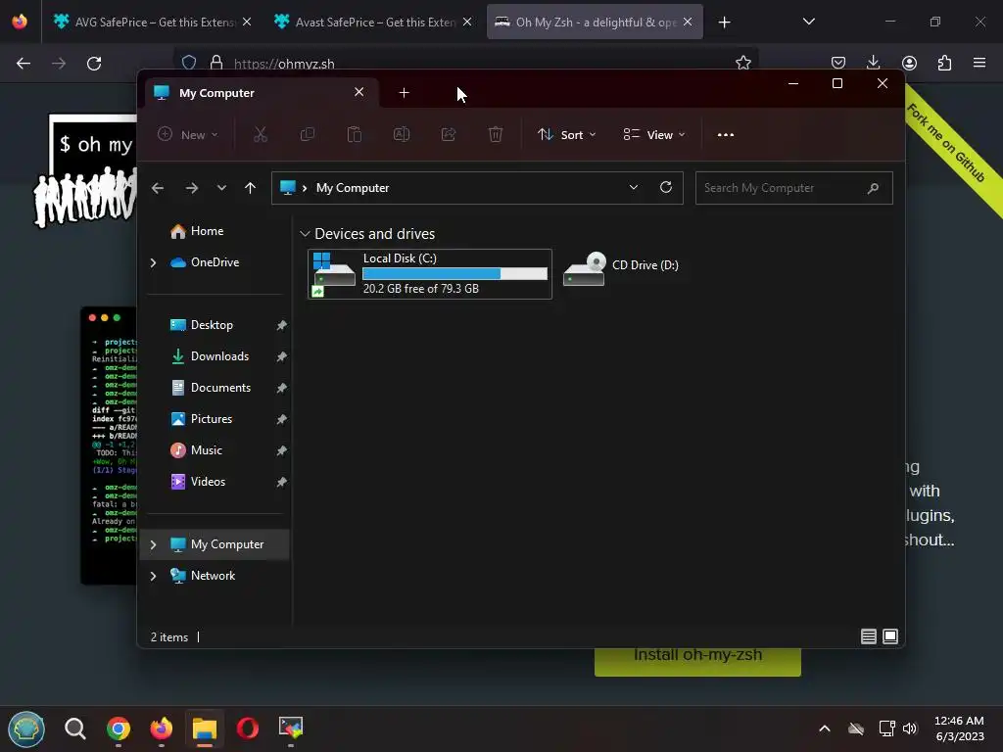Image resolution: width=1003 pixels, height=752 pixels.
Task: Close the AVG SafePrice tab
Action: coord(247,23)
